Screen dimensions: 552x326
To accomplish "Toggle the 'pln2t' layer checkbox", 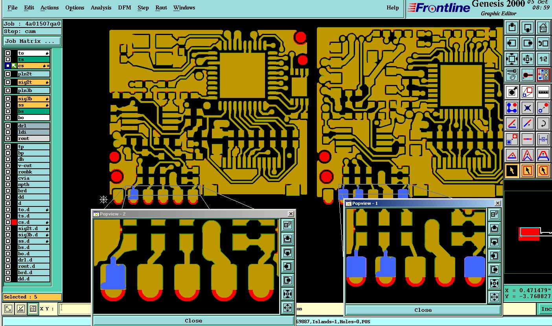I will (x=8, y=74).
